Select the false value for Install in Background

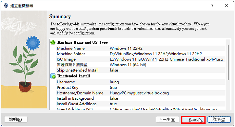click(x=114, y=98)
